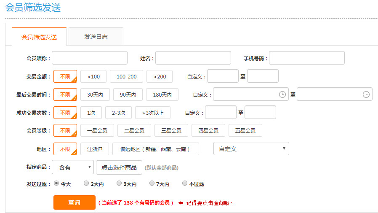Screen dimensions: 378x213
Task: Choose 100-200 transaction amount option
Action: 127,76
